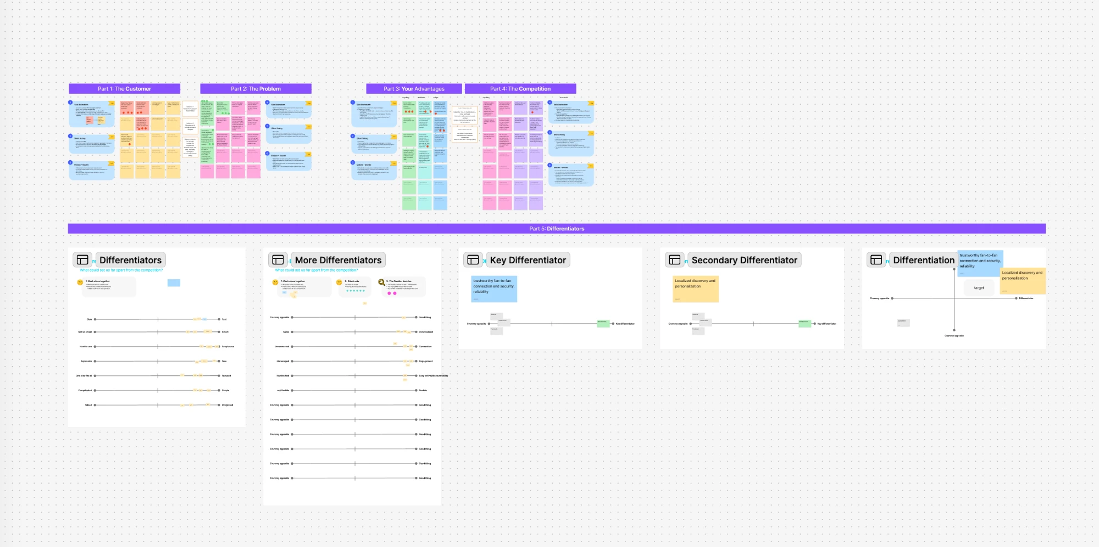1099x547 pixels.
Task: Click the section icon beside More Differentiators
Action: [278, 260]
